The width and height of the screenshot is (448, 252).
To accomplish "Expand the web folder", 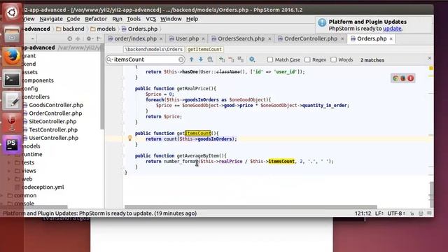I will 9,179.
